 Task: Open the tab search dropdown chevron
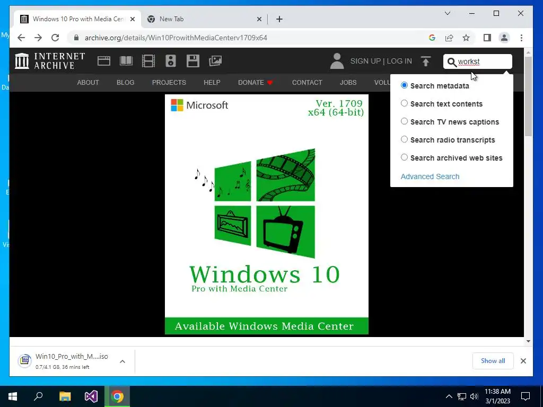(448, 13)
